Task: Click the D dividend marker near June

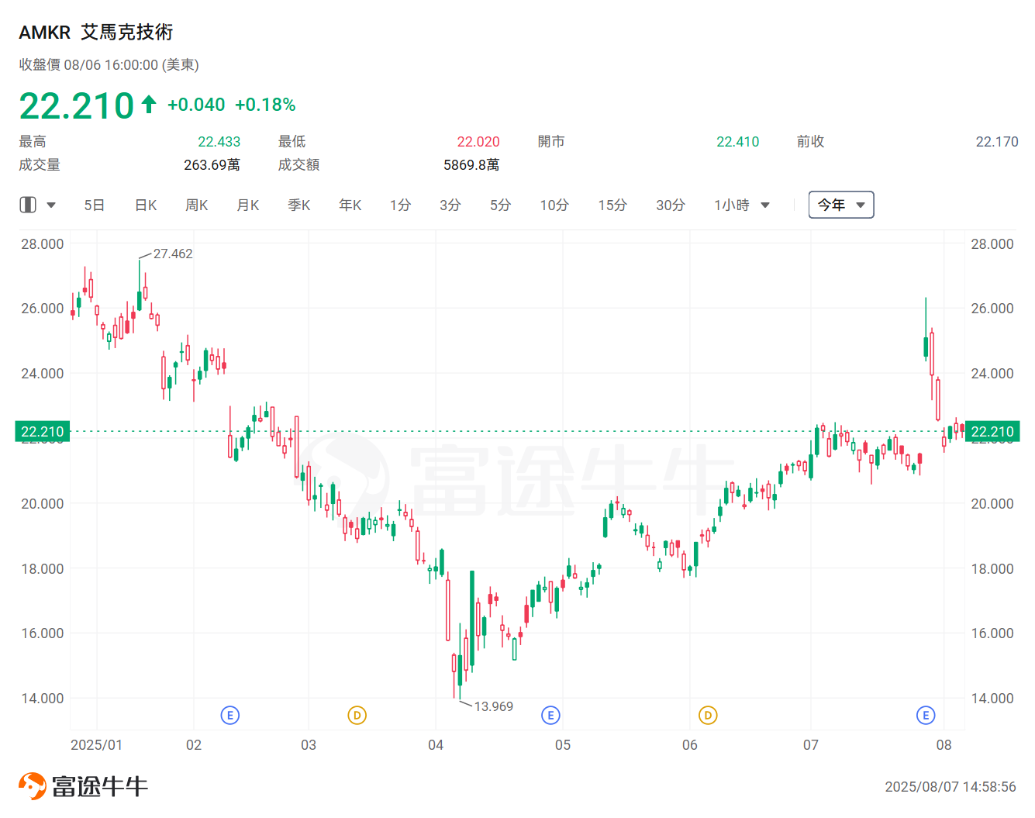Action: tap(707, 715)
